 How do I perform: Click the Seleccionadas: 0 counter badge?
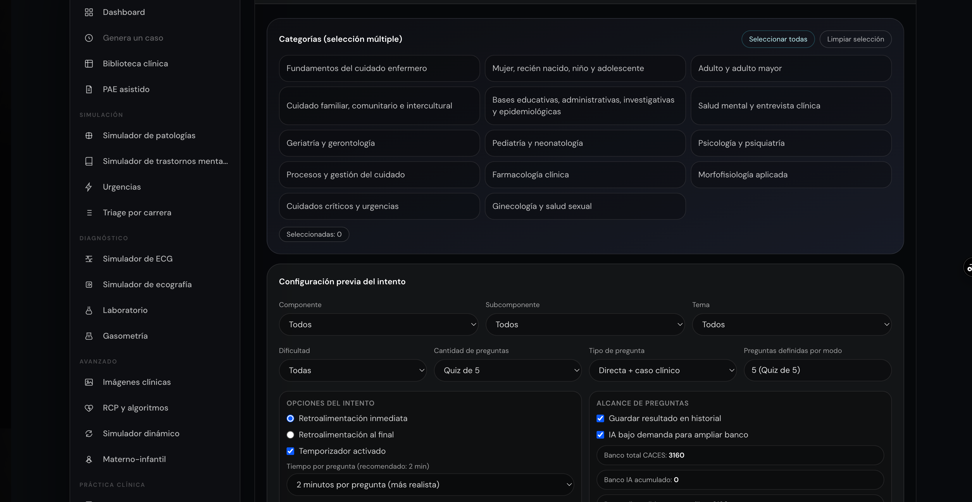[314, 234]
